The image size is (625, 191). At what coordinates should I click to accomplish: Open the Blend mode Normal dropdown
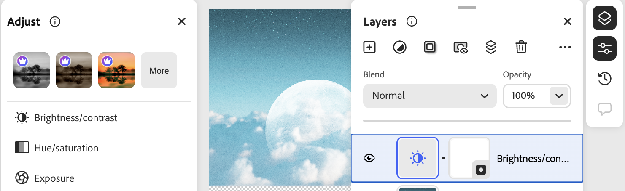click(430, 96)
